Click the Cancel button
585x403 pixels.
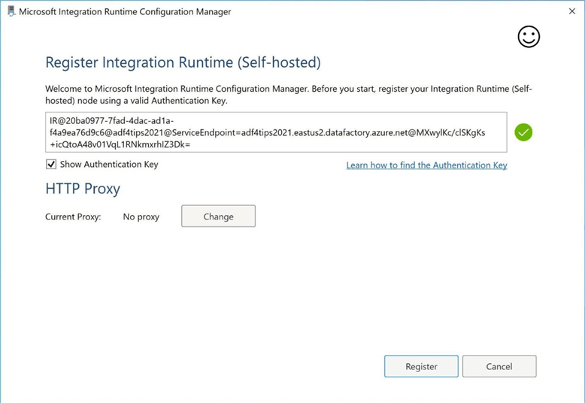coord(499,366)
